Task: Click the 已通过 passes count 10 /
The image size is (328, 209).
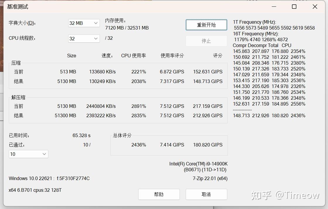Action: pos(87,145)
